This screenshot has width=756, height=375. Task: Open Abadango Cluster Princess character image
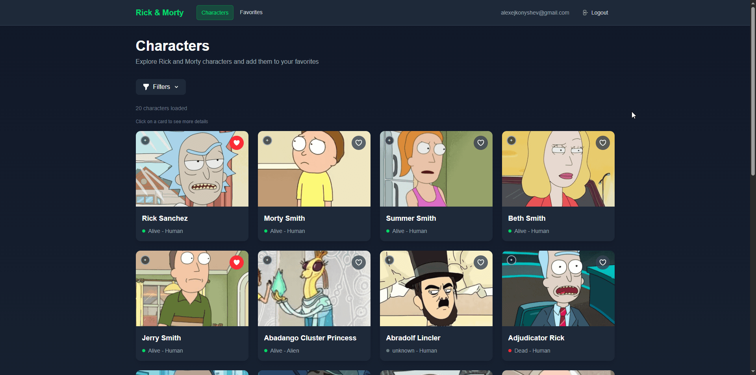[314, 288]
